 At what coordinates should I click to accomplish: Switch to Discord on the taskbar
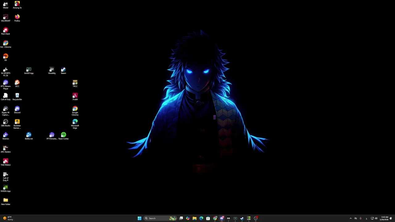[x=222, y=218]
